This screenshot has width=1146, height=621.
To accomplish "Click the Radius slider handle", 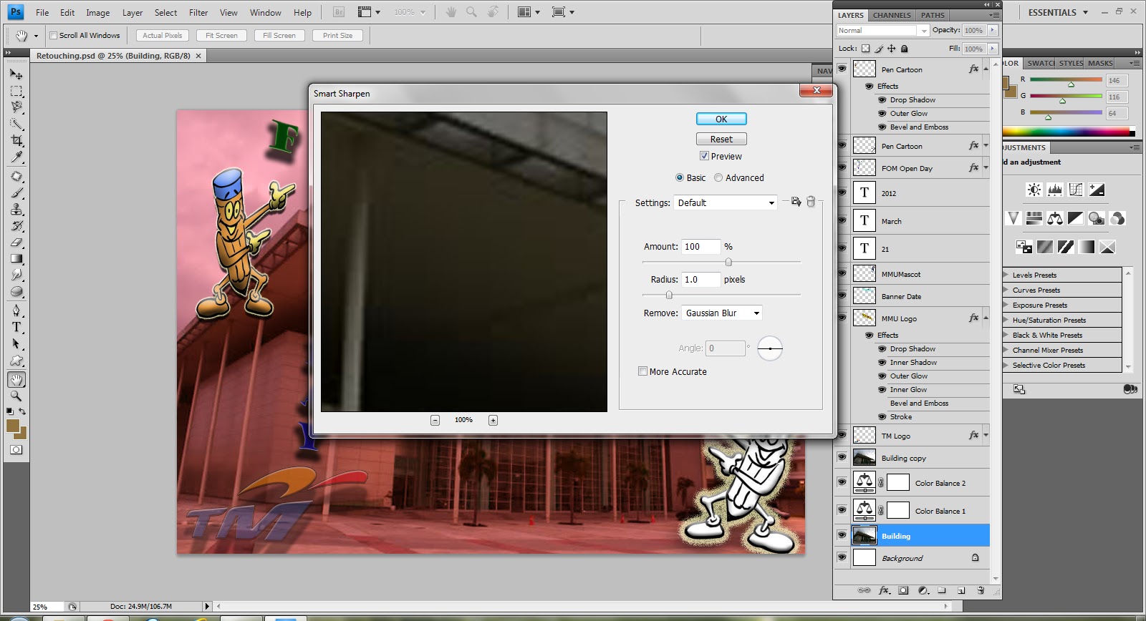I will point(669,295).
